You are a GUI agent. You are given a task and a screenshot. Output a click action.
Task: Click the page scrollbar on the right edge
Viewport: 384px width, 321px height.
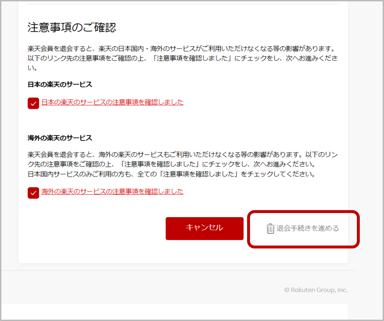(381, 160)
